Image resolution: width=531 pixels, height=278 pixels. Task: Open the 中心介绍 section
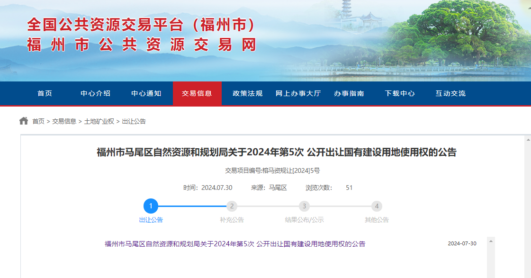96,93
